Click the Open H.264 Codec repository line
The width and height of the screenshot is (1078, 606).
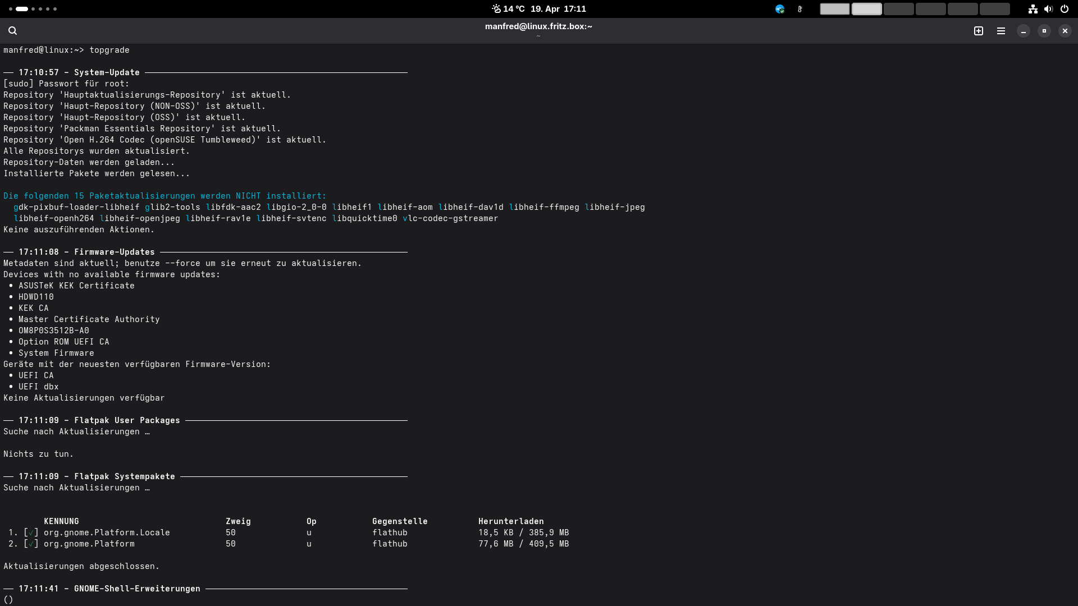coord(165,140)
